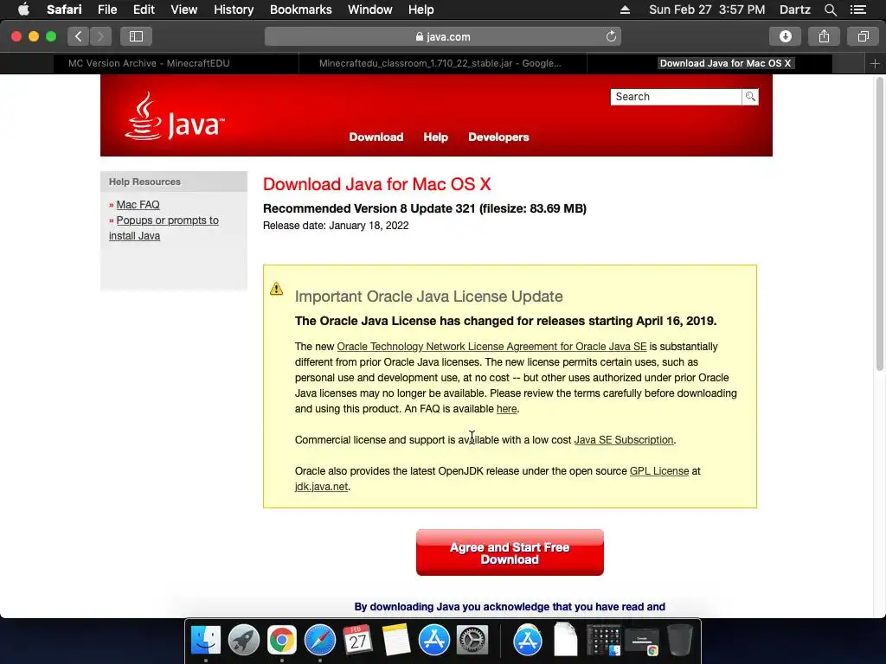Image resolution: width=886 pixels, height=664 pixels.
Task: Click the Share toolbar icon
Action: click(x=824, y=36)
